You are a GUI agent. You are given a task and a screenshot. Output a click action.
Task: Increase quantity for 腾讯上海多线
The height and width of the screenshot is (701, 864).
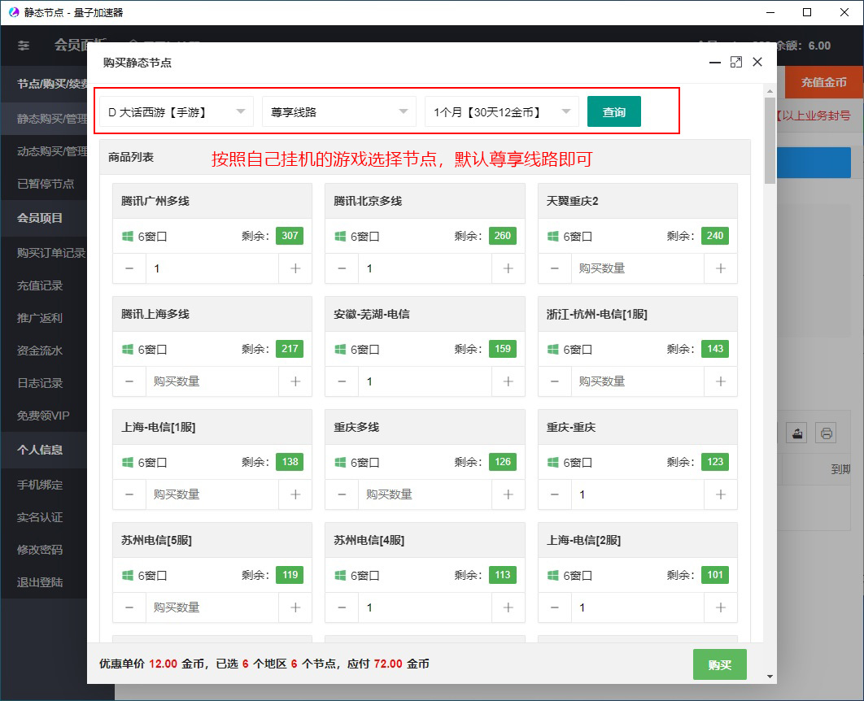295,381
